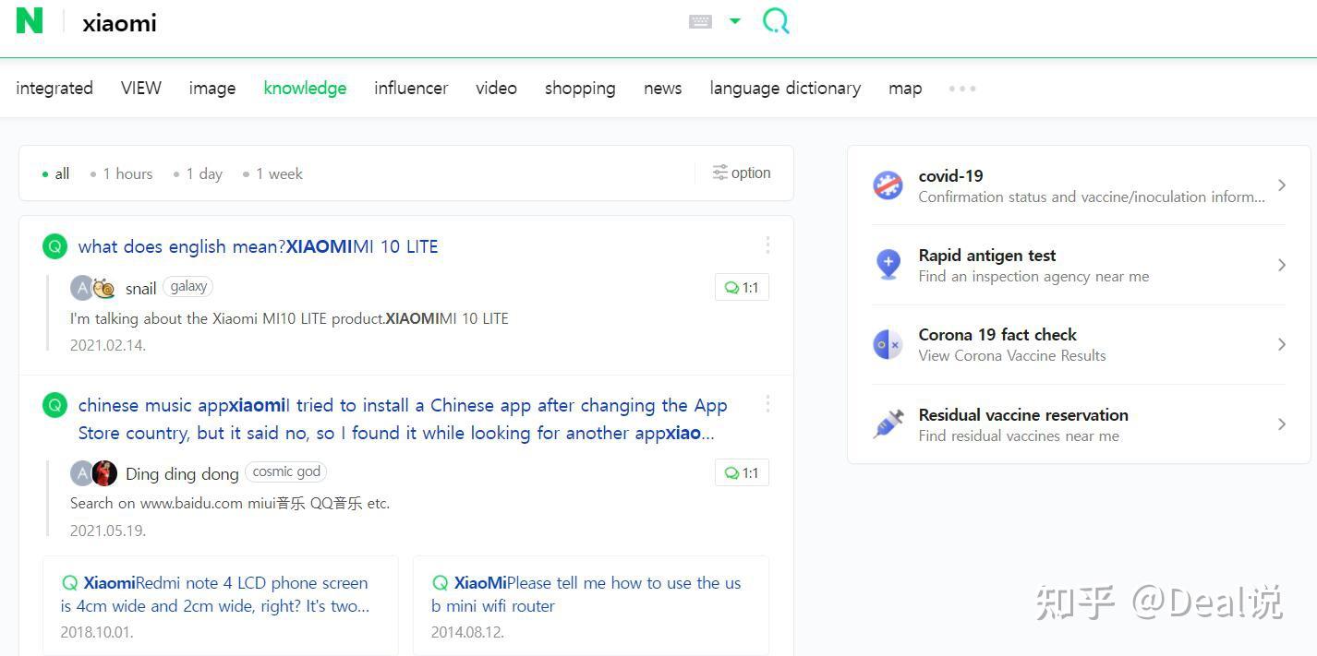Expand the covid-19 row chevron
The height and width of the screenshot is (656, 1317).
click(x=1282, y=185)
